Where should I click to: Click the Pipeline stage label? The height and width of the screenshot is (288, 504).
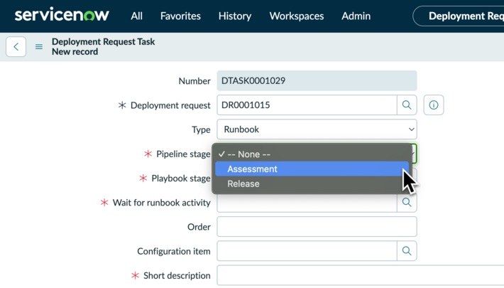[x=183, y=154]
